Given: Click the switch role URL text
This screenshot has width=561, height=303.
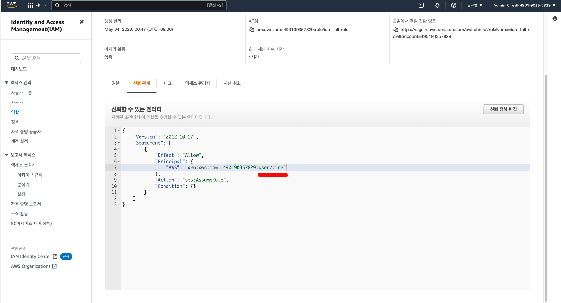Looking at the screenshot, I should [461, 33].
